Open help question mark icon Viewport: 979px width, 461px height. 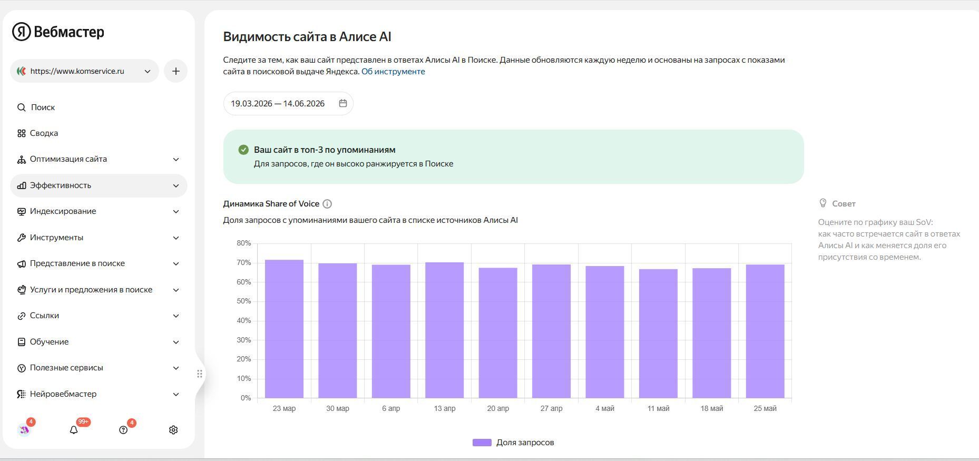(x=123, y=430)
